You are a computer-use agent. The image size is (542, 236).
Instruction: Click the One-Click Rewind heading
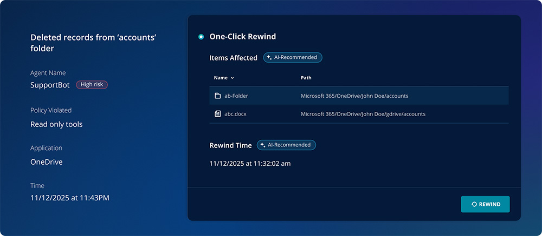242,37
